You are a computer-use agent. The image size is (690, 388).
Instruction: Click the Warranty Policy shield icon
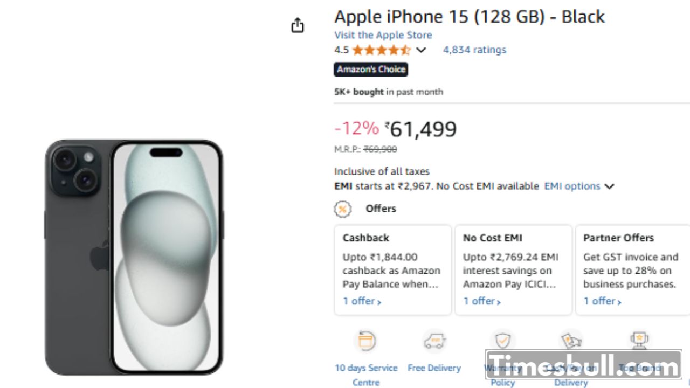click(x=502, y=341)
